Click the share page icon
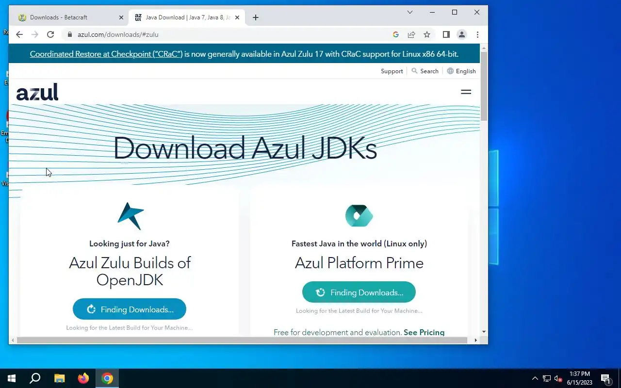Image resolution: width=621 pixels, height=388 pixels. (x=411, y=34)
